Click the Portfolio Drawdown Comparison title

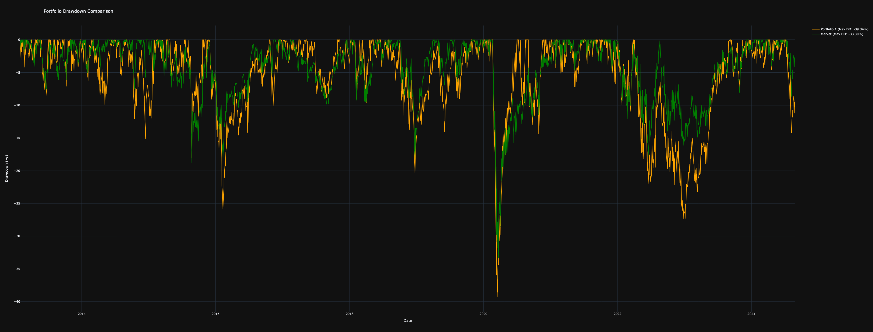pyautogui.click(x=78, y=11)
